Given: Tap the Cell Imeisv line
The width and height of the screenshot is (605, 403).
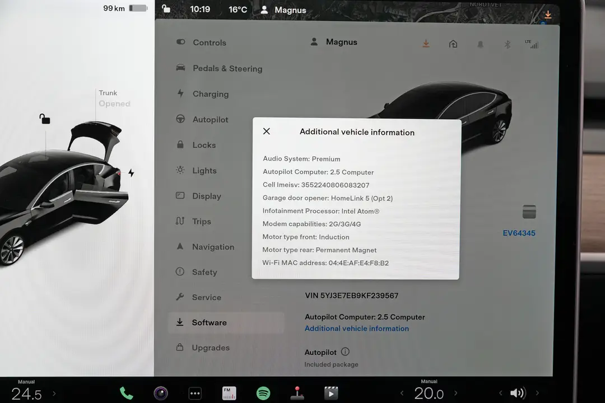Looking at the screenshot, I should [315, 185].
